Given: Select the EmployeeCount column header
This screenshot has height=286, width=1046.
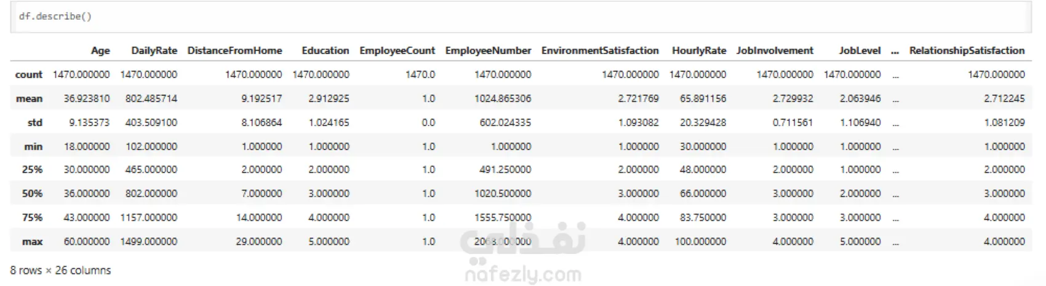Looking at the screenshot, I should [397, 51].
